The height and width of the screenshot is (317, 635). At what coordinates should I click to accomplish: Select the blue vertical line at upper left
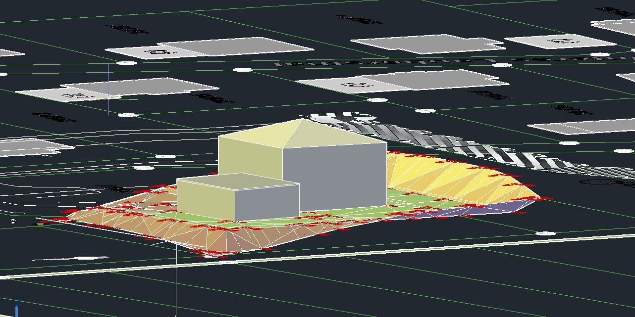point(109,89)
